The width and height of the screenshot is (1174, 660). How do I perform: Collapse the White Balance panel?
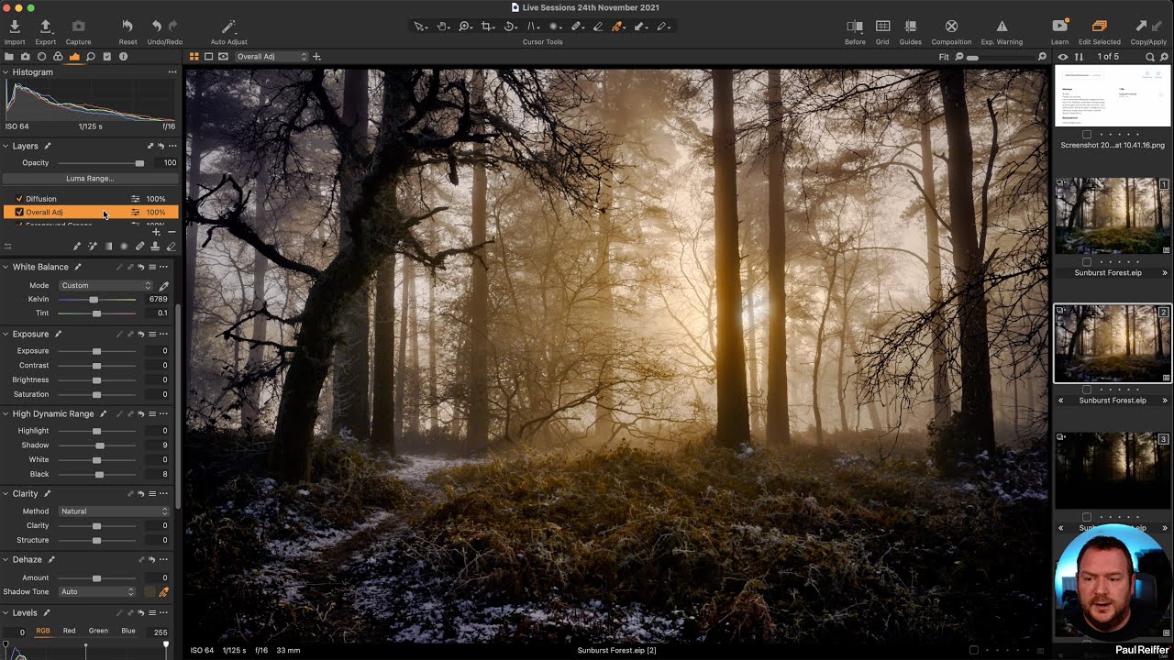click(x=6, y=268)
